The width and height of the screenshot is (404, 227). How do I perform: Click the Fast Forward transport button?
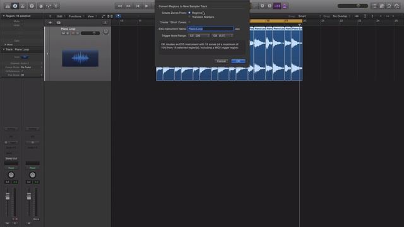click(x=128, y=6)
